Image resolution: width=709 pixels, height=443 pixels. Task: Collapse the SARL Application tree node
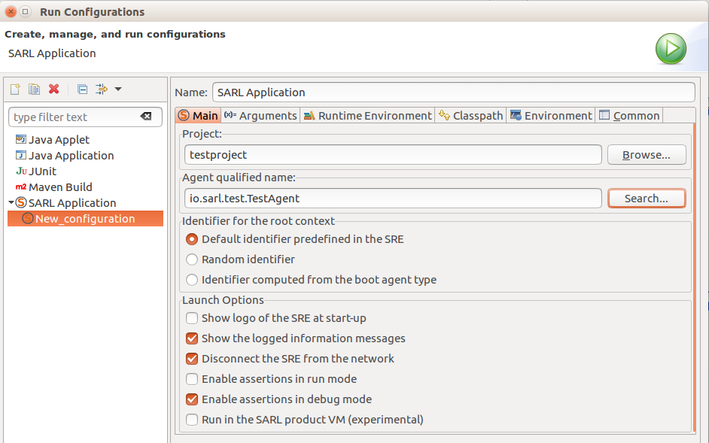tap(11, 203)
